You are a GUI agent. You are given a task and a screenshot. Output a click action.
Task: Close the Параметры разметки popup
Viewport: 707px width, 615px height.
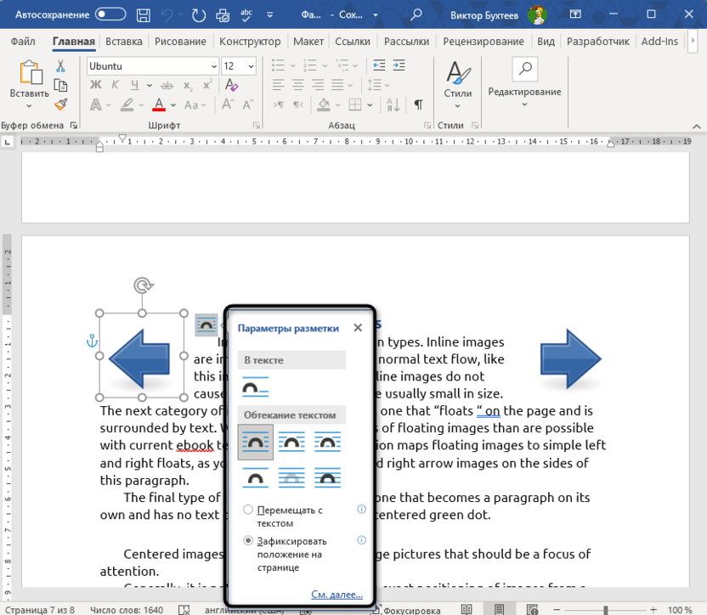(358, 328)
